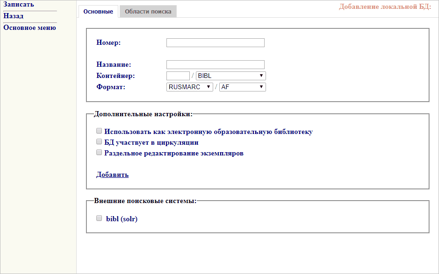The height and width of the screenshot is (274, 439).
Task: Click the 'Добавить' link
Action: coord(112,175)
